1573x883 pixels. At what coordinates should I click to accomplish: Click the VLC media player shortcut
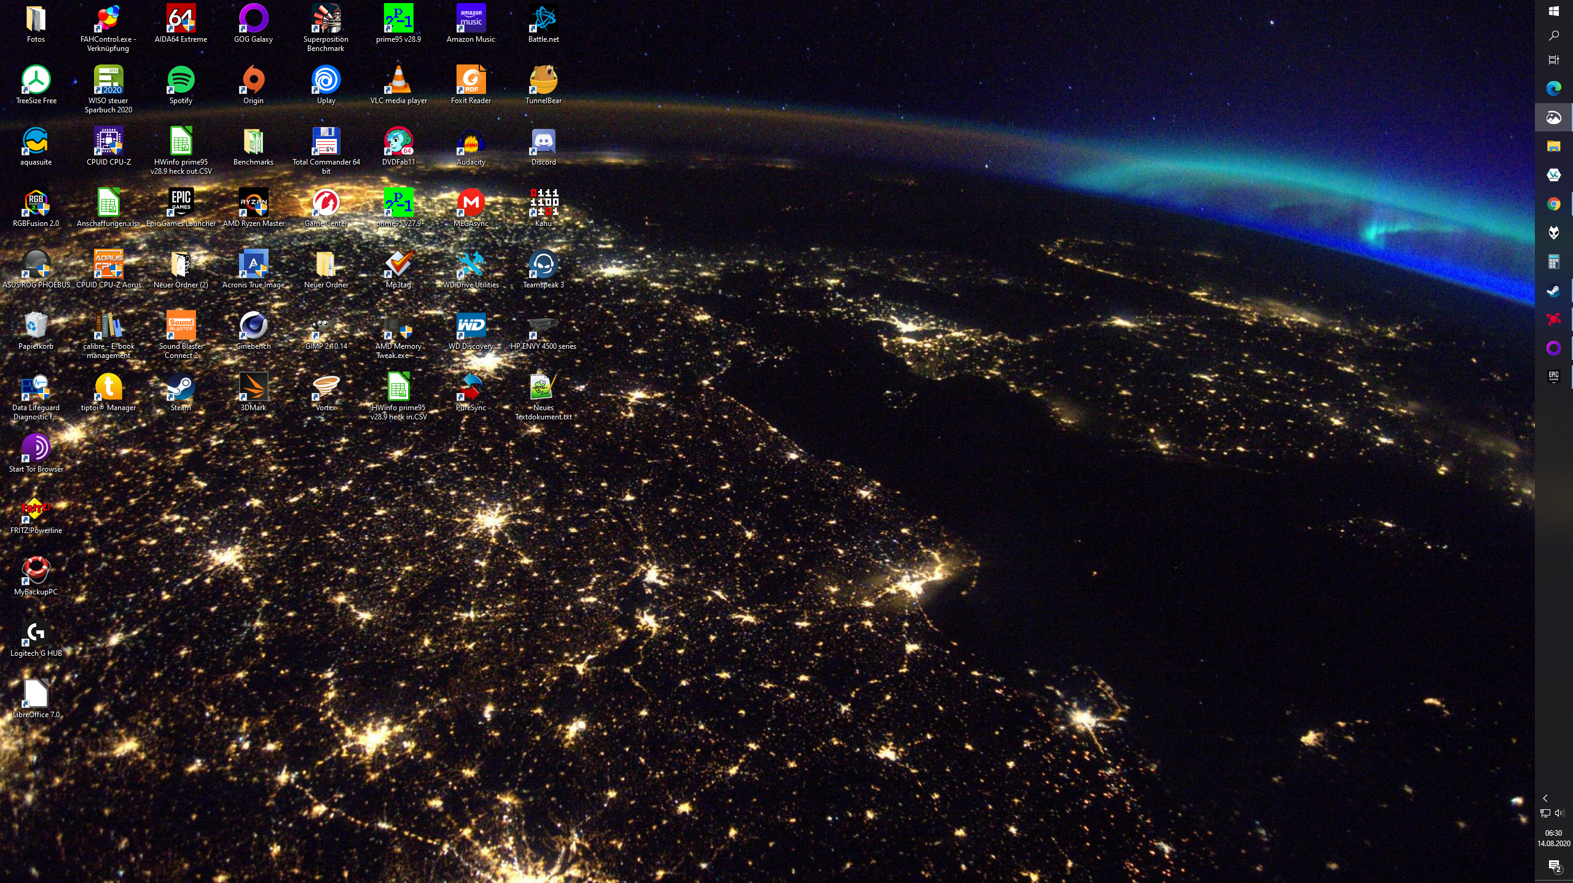click(398, 80)
